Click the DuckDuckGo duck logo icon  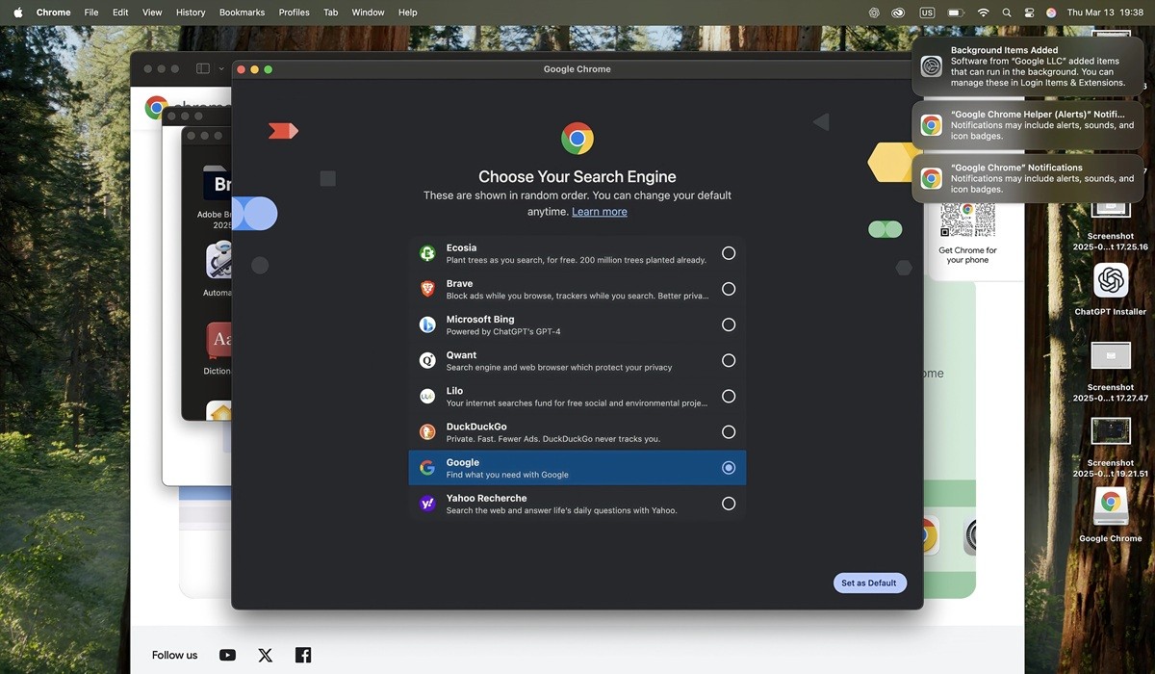tap(427, 432)
